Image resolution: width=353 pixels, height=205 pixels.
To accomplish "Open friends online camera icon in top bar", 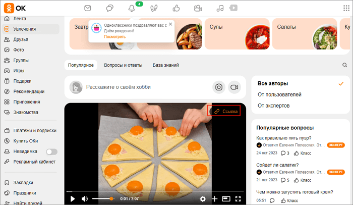I will 198,9.
